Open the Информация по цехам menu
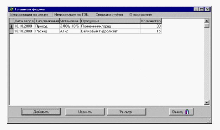Viewport: 220px width, 130px height. 29,14
